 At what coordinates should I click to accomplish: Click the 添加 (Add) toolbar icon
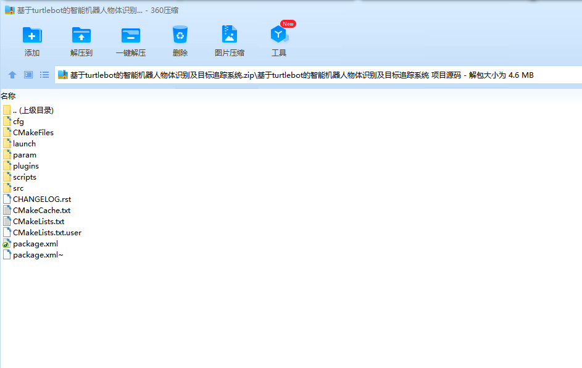[x=32, y=36]
